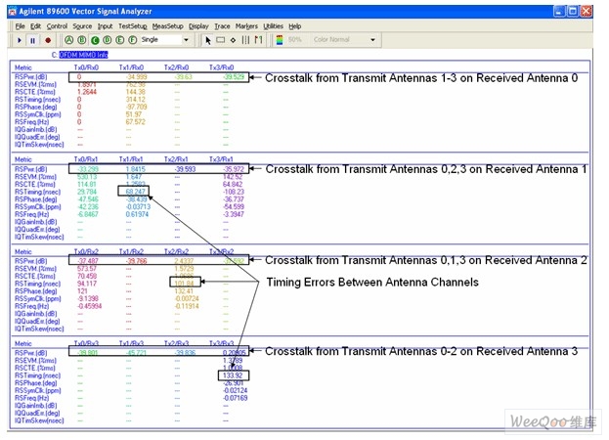Click the Tx0/Rx2 RSEVM value 573.57
The height and width of the screenshot is (440, 609).
87,269
